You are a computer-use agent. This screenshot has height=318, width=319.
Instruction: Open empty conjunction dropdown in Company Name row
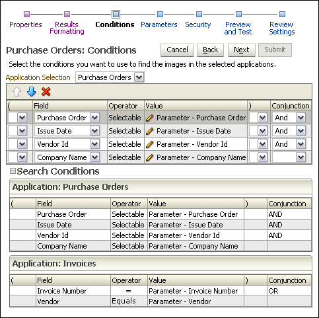(301, 157)
